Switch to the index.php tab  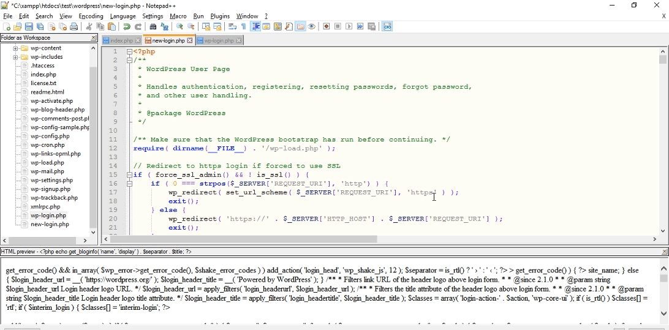click(x=121, y=41)
